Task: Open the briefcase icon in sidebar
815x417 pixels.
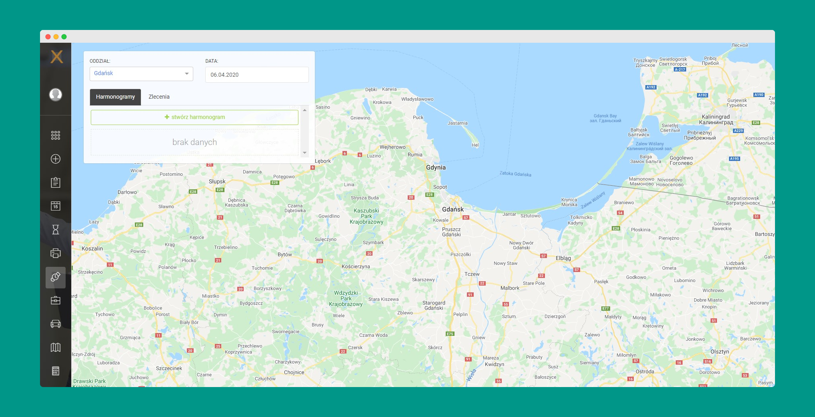Action: tap(56, 300)
